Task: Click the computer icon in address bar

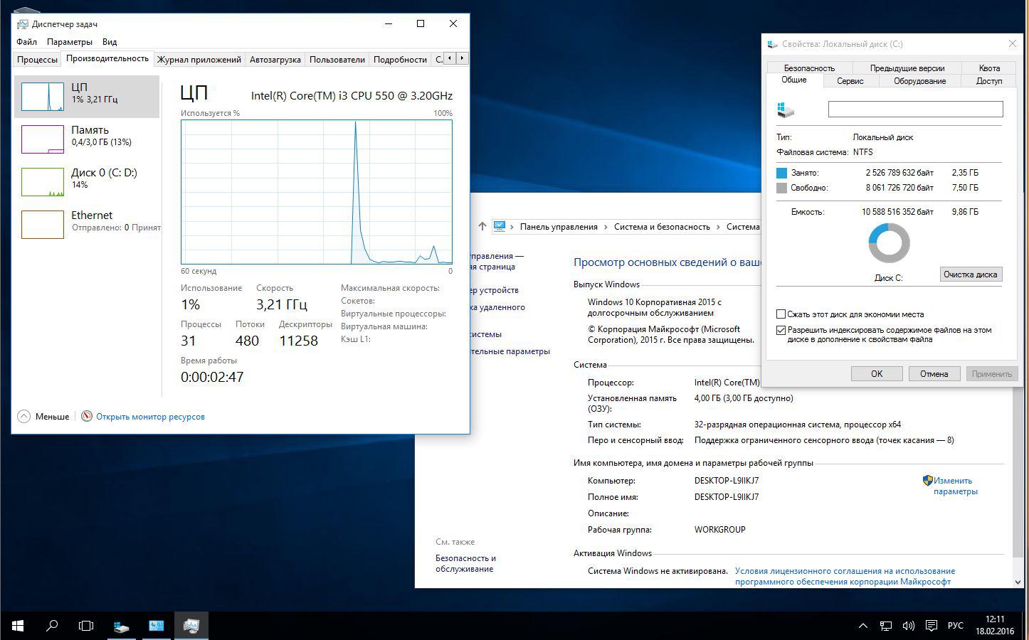Action: (500, 227)
